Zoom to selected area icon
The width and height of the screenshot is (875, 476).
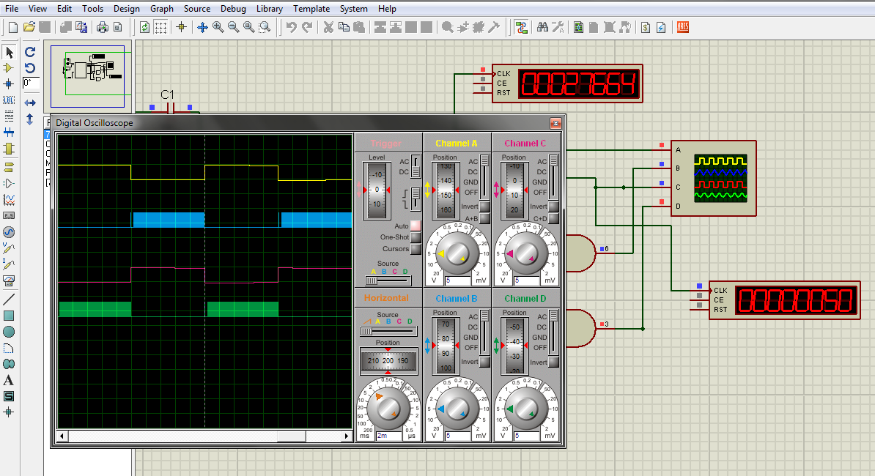click(265, 27)
